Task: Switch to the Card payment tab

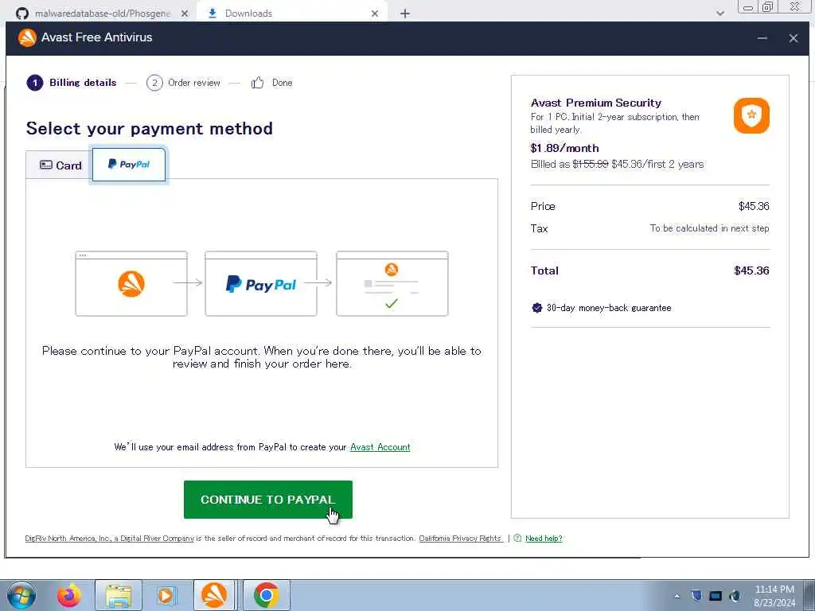Action: 60,165
